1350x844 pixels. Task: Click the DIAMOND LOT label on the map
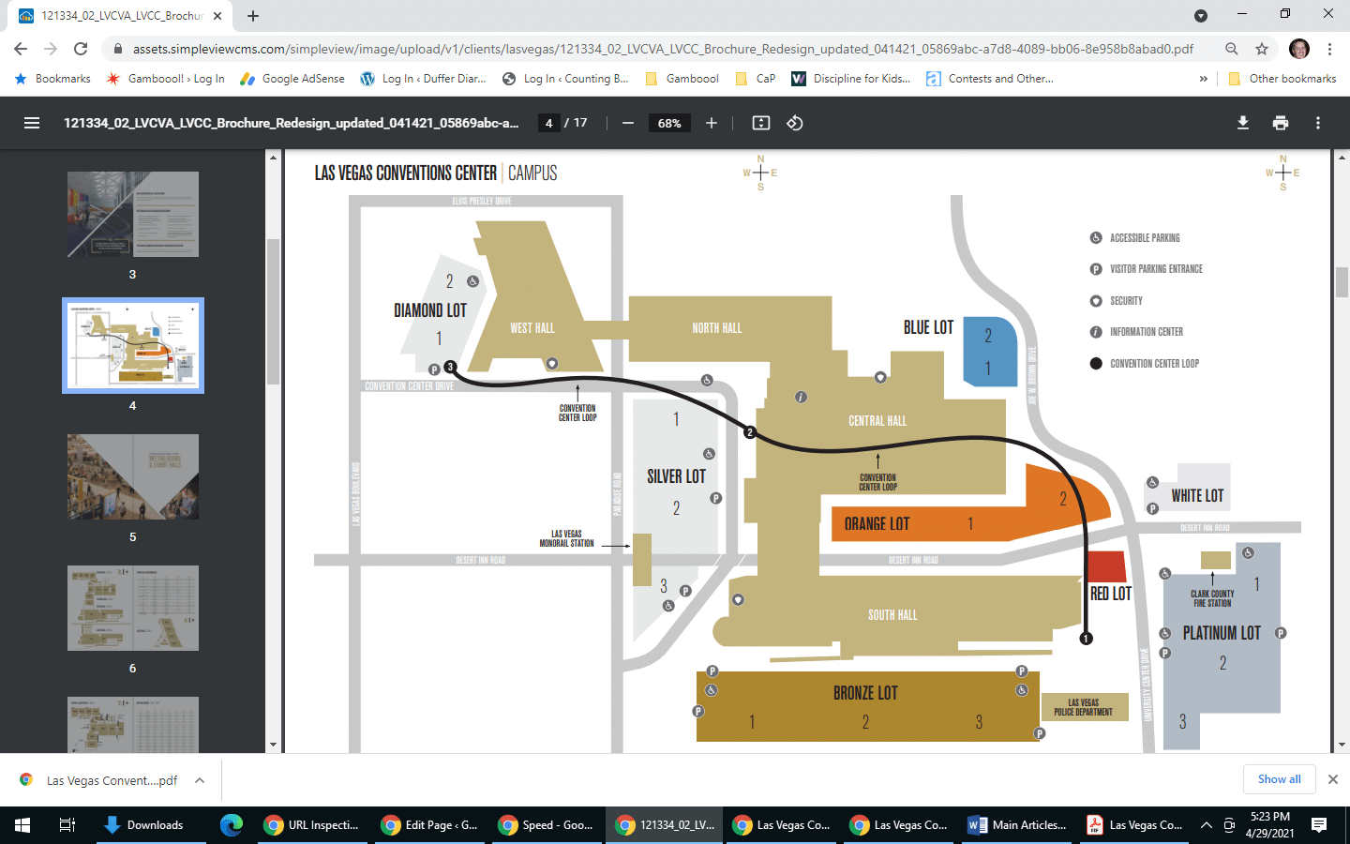pos(430,310)
